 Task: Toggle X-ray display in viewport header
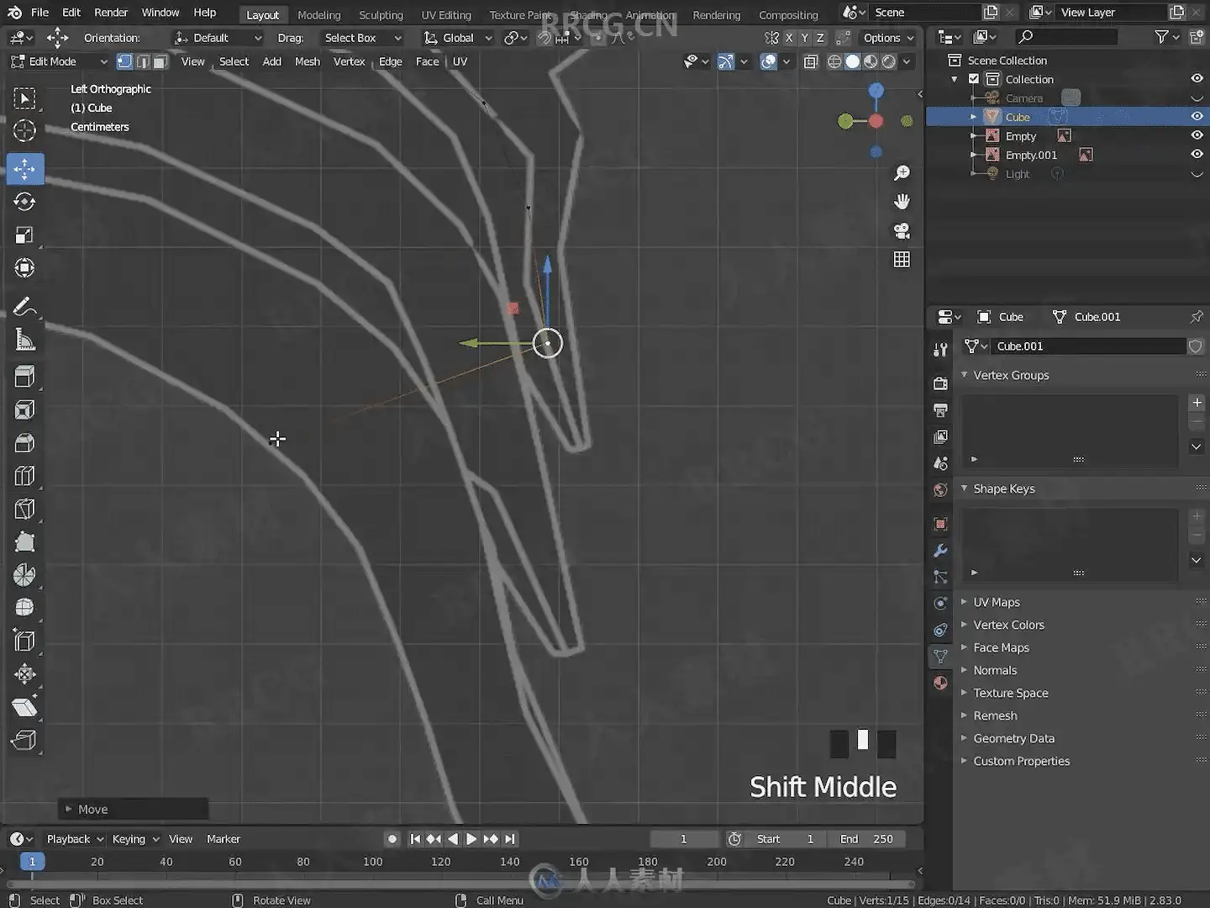(x=811, y=61)
